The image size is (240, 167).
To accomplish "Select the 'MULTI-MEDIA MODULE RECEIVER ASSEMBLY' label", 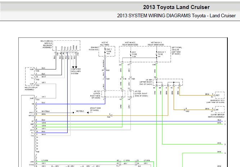I will pos(46,44).
